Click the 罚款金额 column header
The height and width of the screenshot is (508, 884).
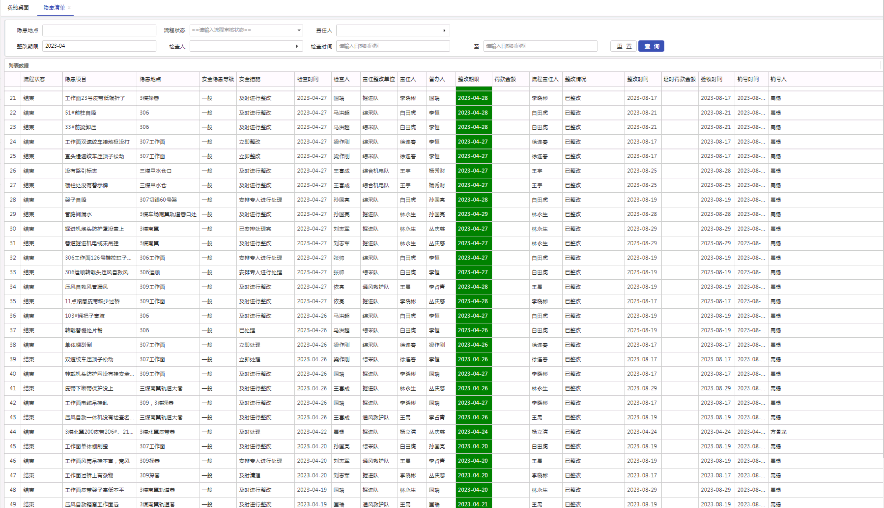(x=505, y=79)
